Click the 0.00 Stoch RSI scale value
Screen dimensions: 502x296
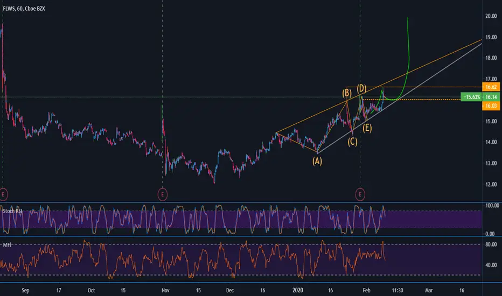(x=490, y=234)
